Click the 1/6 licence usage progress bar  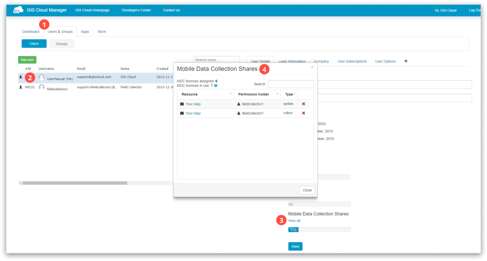(293, 229)
